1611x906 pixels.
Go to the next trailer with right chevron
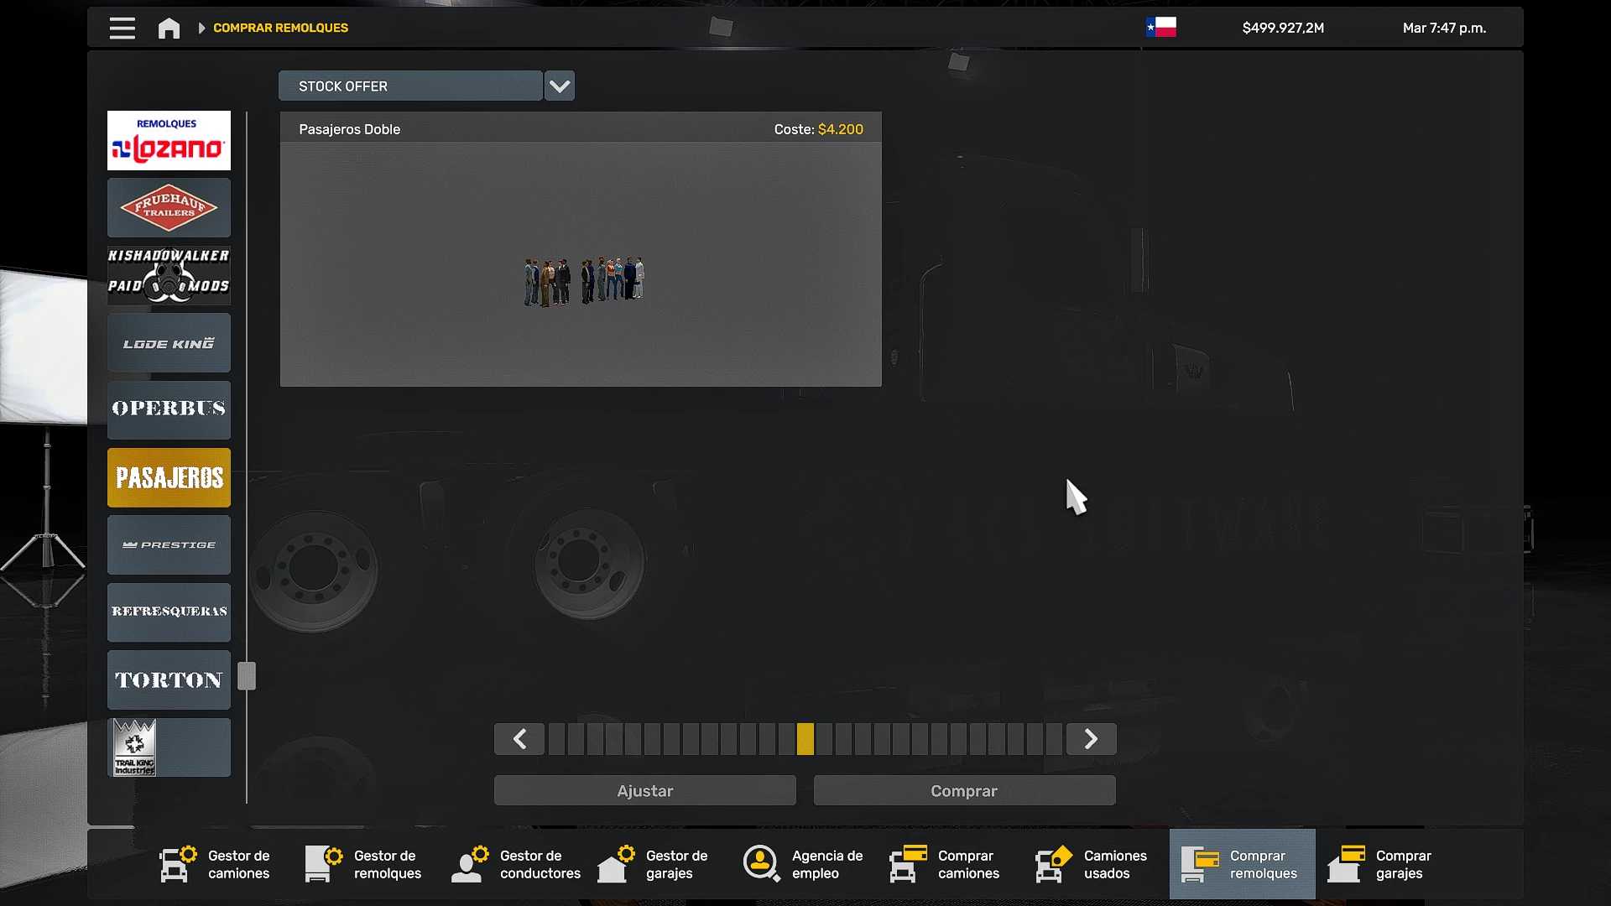click(x=1091, y=739)
